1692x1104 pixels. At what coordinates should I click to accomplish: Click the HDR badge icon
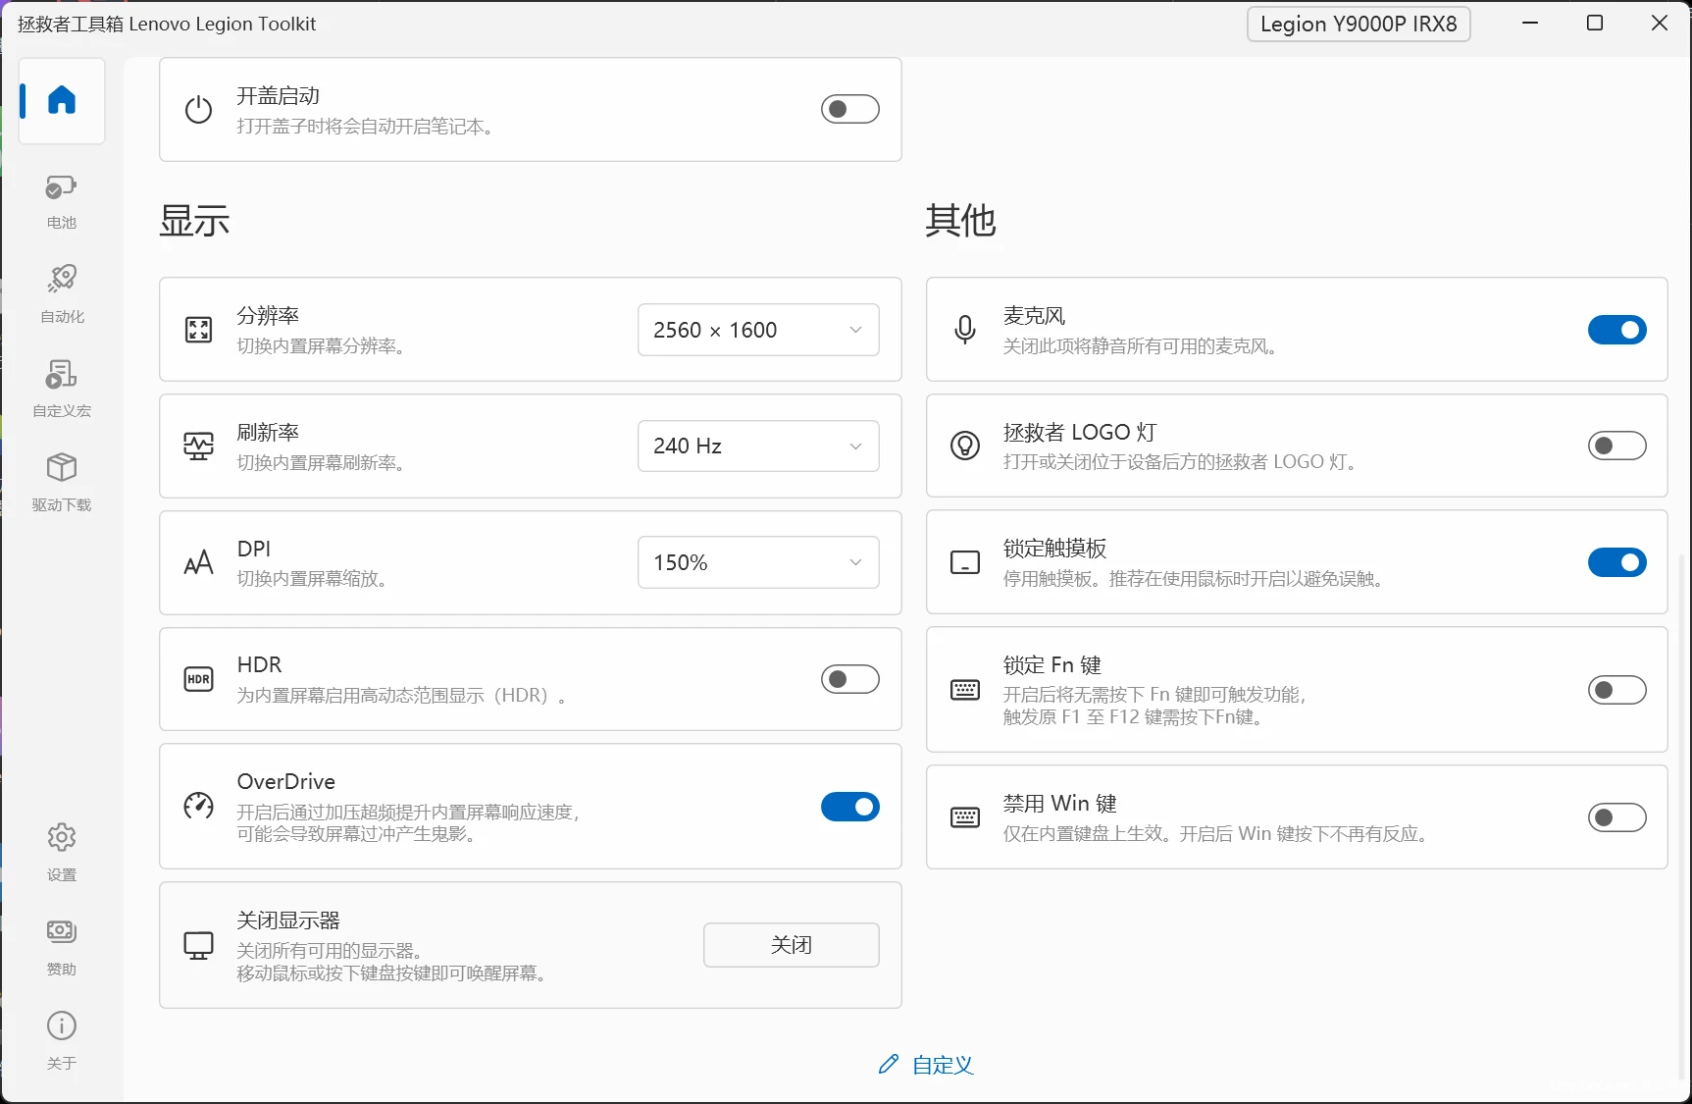coord(199,679)
